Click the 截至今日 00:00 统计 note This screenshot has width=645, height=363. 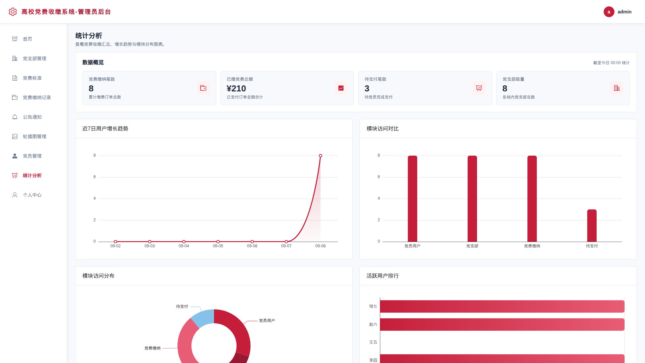click(611, 63)
